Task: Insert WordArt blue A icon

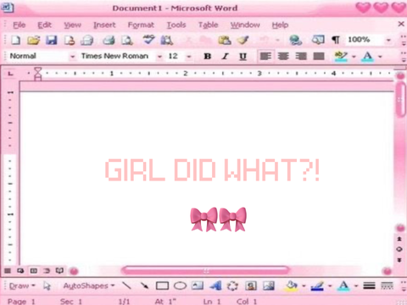Action: 215,286
